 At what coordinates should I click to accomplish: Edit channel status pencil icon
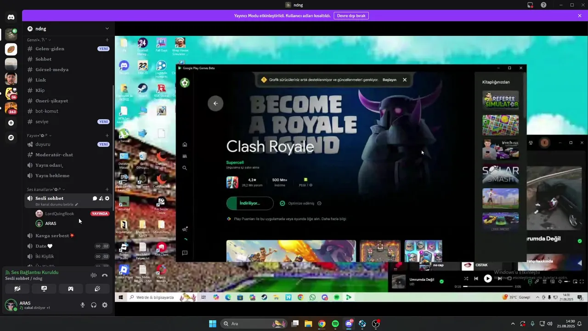pyautogui.click(x=77, y=205)
